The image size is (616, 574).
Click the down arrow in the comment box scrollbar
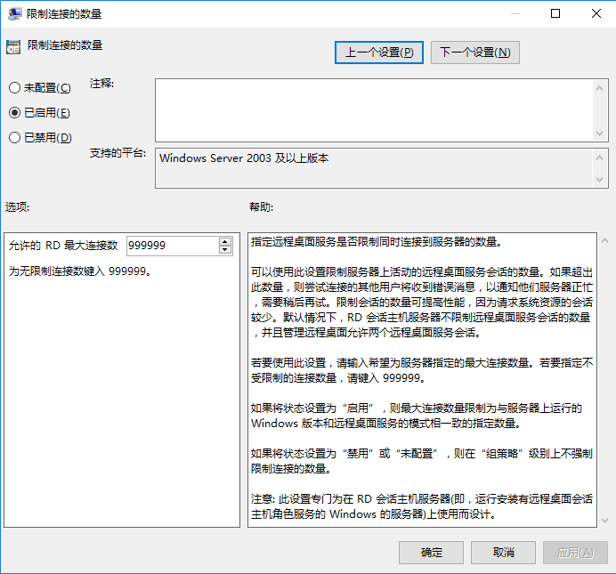tap(599, 133)
